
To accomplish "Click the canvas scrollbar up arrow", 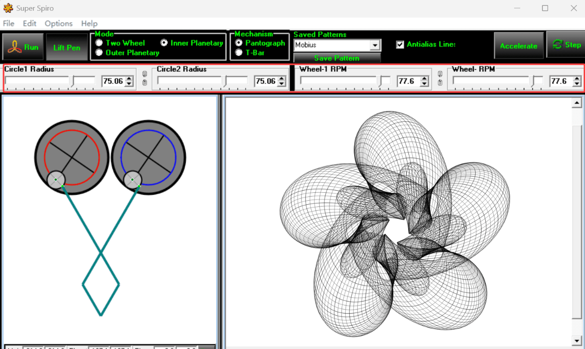I will 577,103.
